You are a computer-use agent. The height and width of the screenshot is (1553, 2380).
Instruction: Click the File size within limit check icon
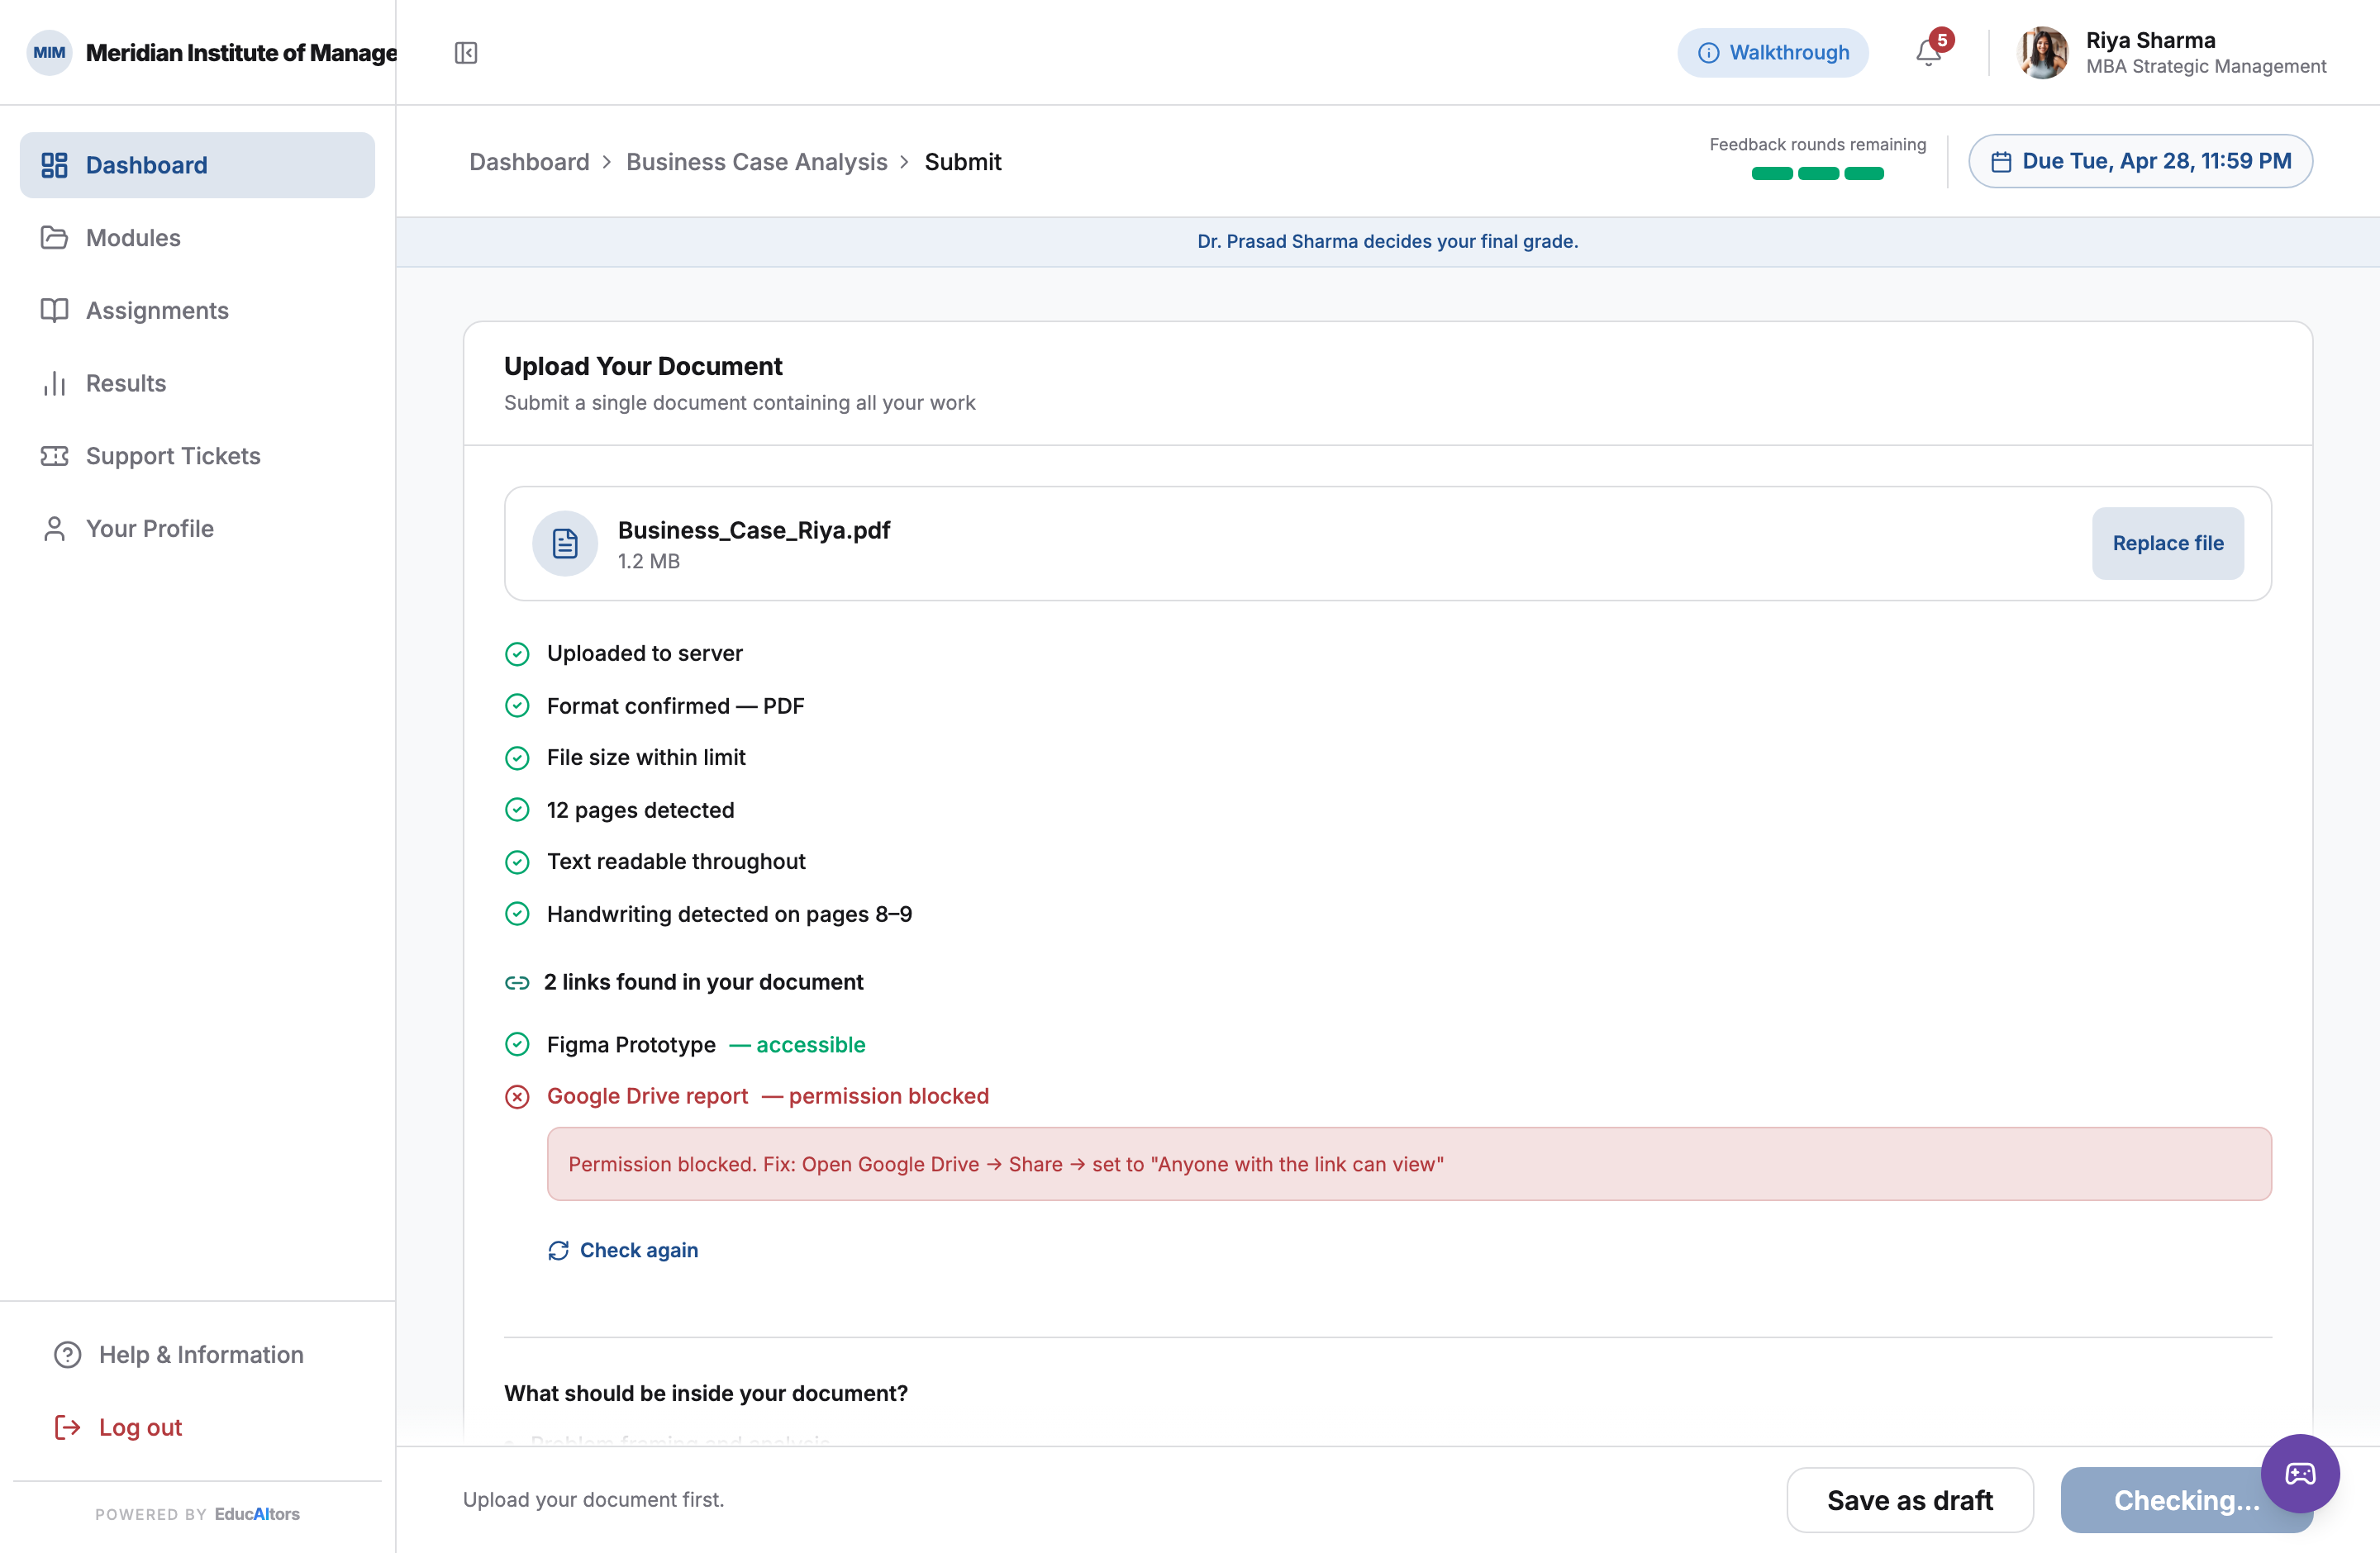point(517,758)
